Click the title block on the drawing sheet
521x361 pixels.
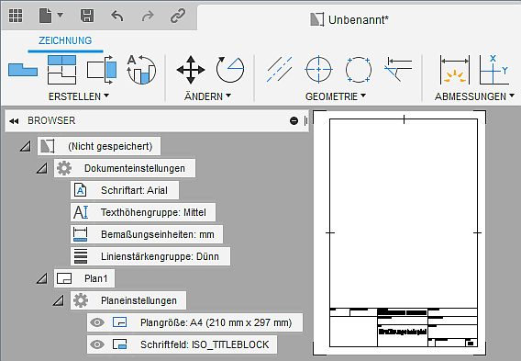(404, 327)
